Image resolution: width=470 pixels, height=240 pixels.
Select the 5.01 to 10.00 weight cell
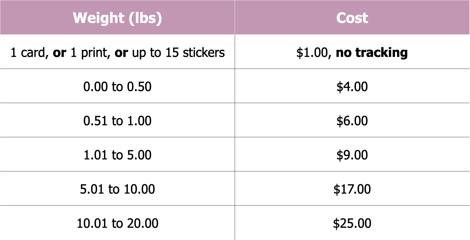[x=117, y=188]
